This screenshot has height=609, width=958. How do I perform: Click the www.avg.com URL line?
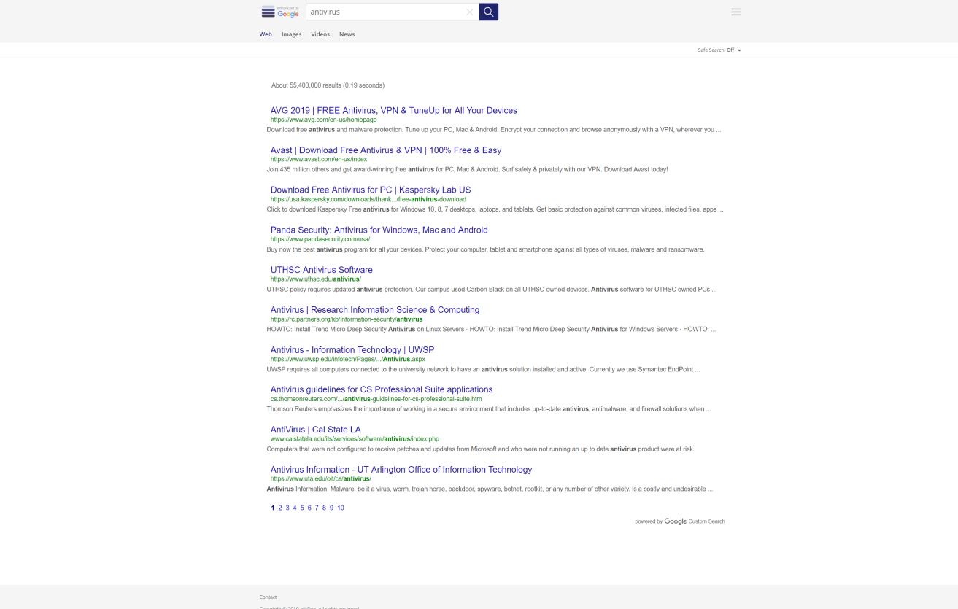pos(324,120)
